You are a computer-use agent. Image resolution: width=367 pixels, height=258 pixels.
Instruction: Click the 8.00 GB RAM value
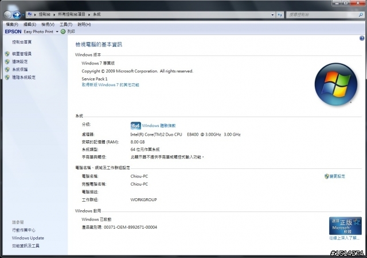click(138, 142)
